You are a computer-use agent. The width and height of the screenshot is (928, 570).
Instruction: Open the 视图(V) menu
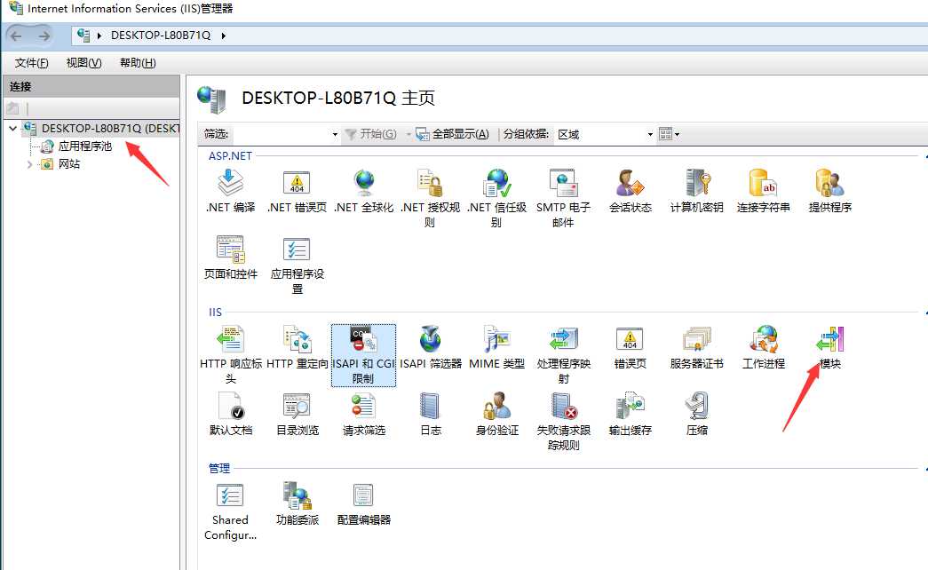(84, 63)
